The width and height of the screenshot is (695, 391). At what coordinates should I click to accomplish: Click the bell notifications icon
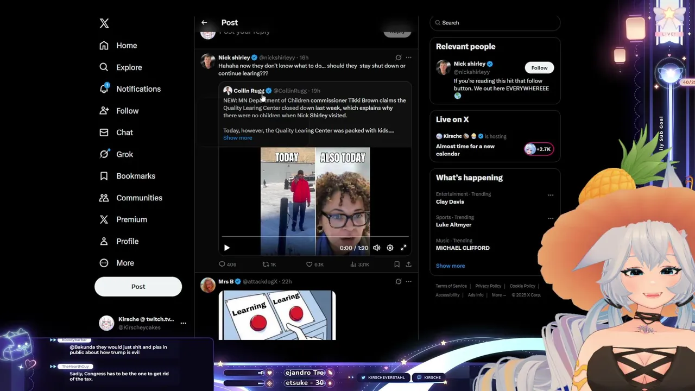click(104, 89)
